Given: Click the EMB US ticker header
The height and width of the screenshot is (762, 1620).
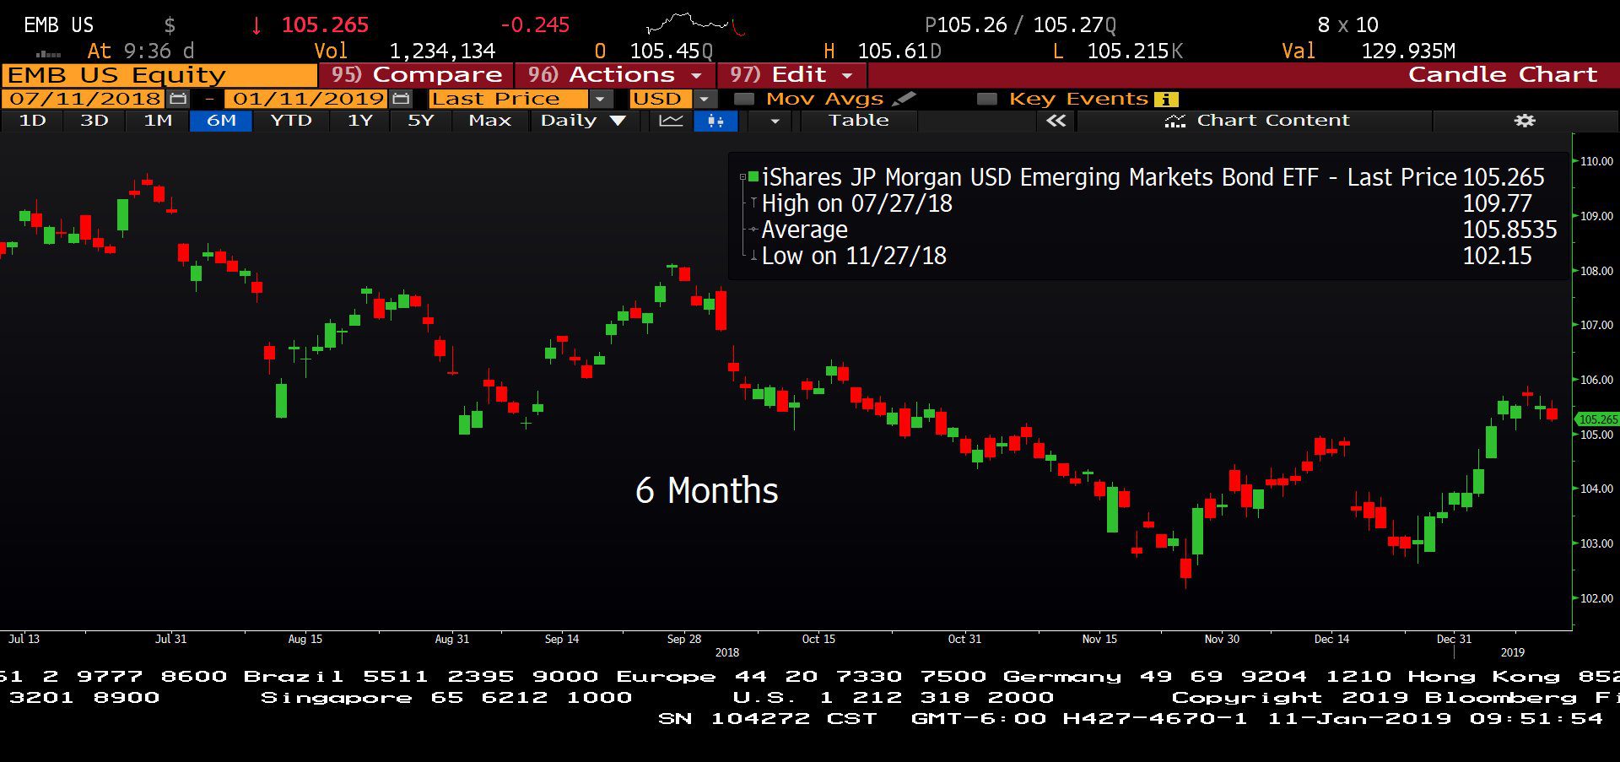Looking at the screenshot, I should click(58, 25).
